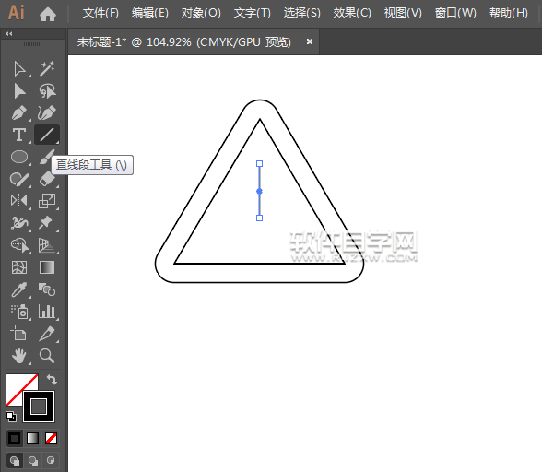
Task: Close the 未标题-1 document tab
Action: [x=310, y=41]
